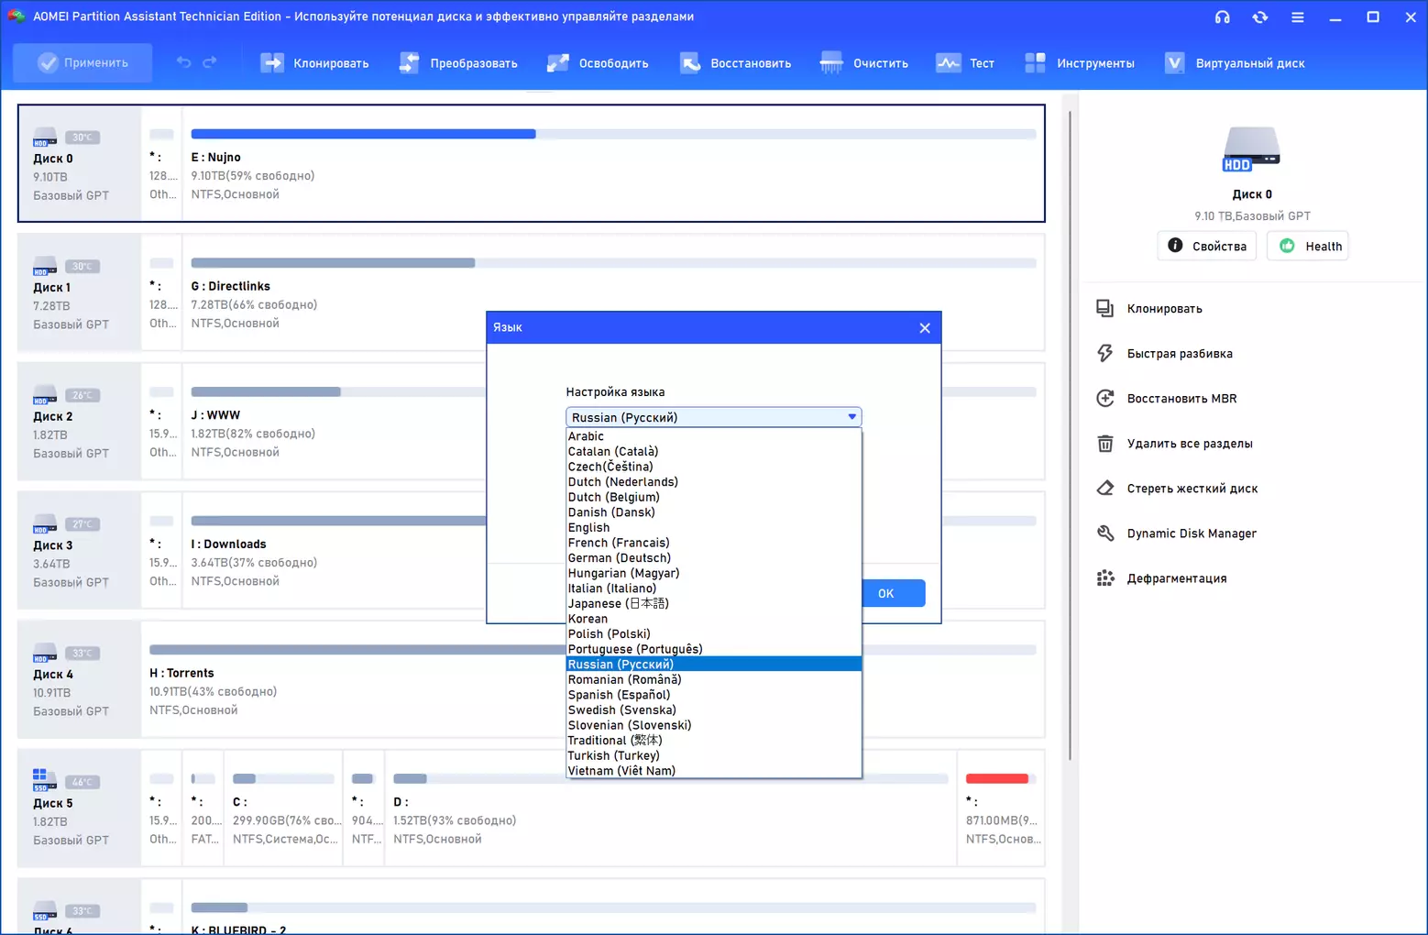Select German (Deutsch) in the language list
Screen dimensions: 1428x935
[714, 557]
